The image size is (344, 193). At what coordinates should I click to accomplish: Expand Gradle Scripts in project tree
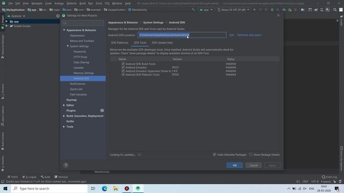click(x=6, y=26)
